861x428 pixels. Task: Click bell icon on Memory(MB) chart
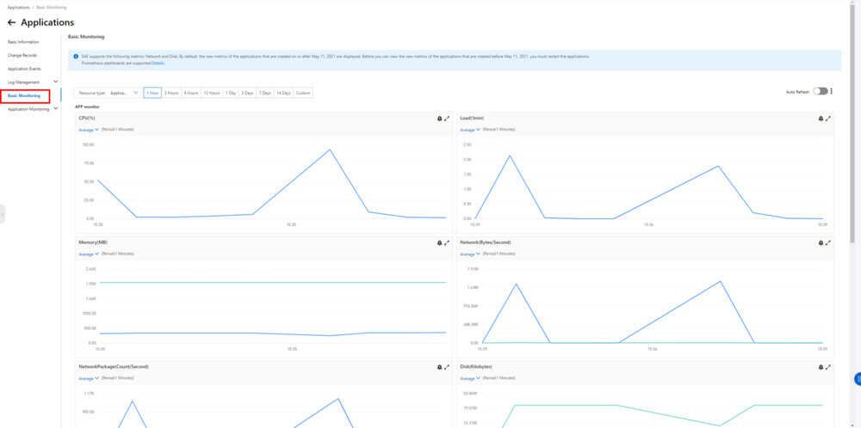(x=439, y=242)
